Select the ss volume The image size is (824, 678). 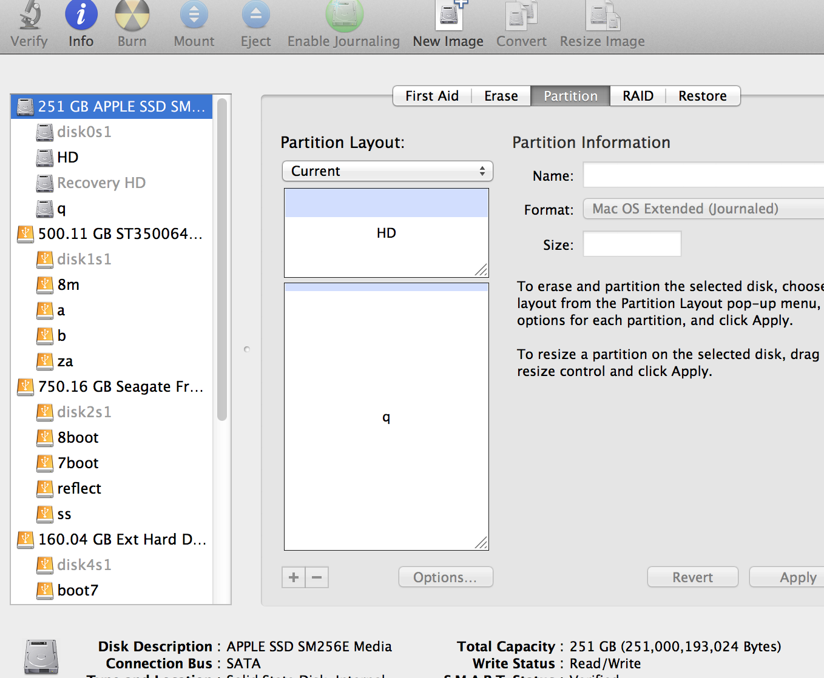point(112,514)
